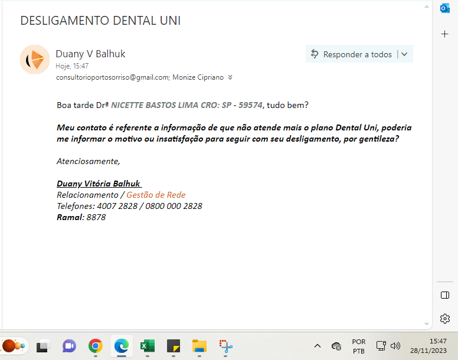This screenshot has height=360, width=458.
Task: Click the Outlook icon in Edge sidebar
Action: 444,8
